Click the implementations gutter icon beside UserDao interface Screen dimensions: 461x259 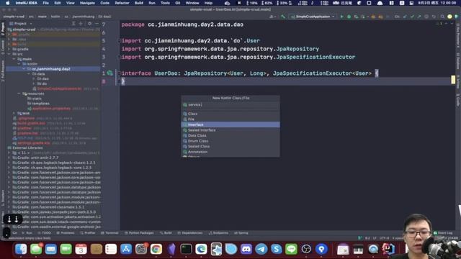(x=110, y=73)
